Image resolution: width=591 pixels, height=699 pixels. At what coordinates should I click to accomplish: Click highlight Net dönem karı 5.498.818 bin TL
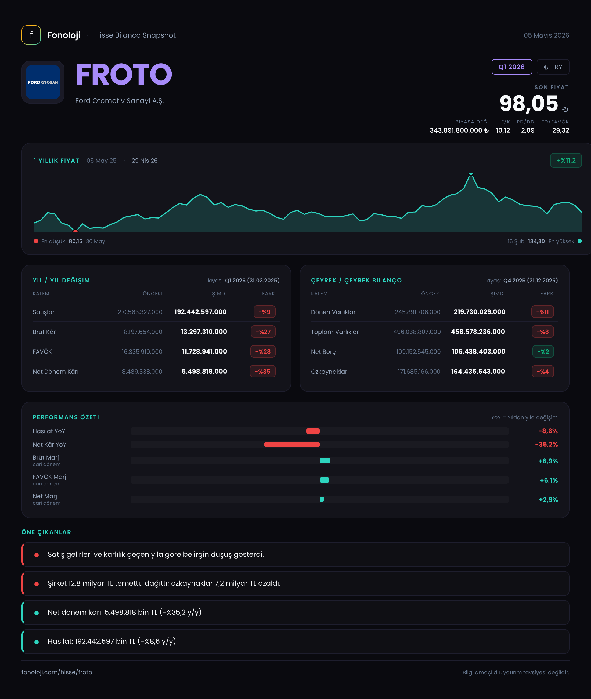click(x=295, y=612)
